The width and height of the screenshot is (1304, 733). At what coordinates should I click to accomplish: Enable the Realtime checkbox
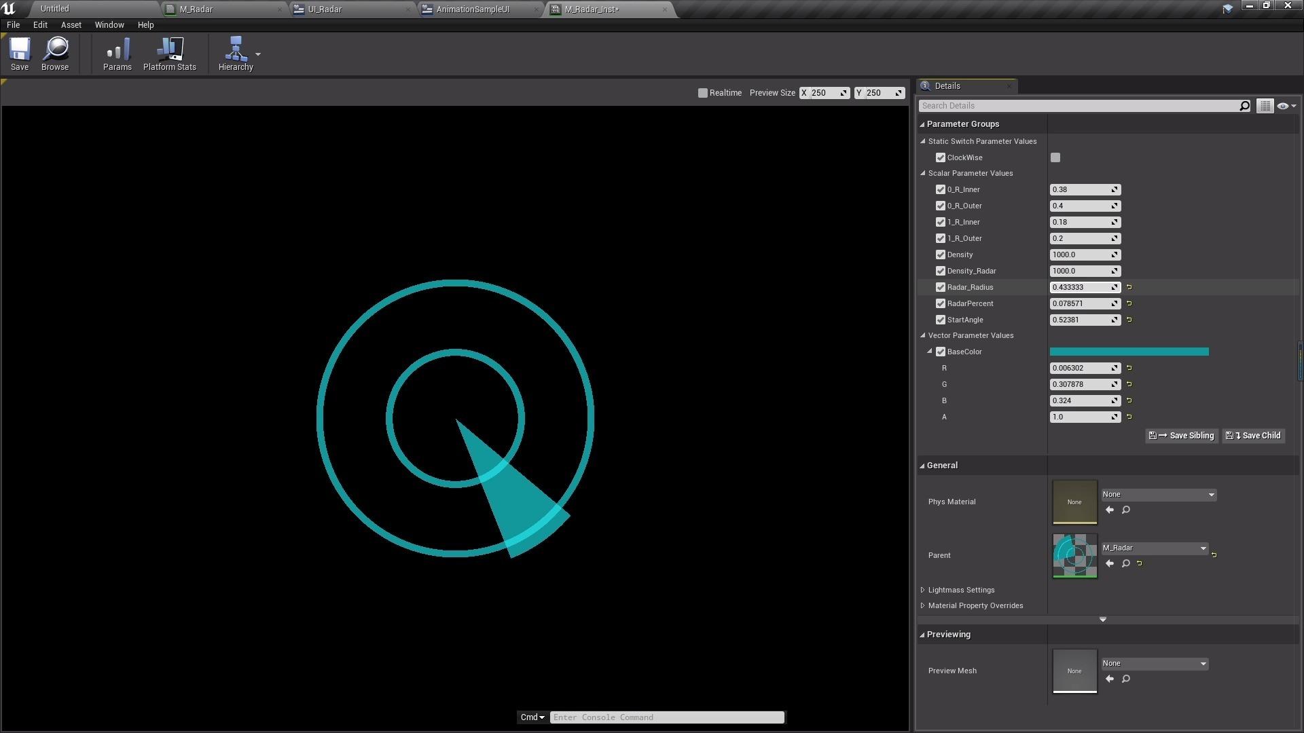coord(703,93)
